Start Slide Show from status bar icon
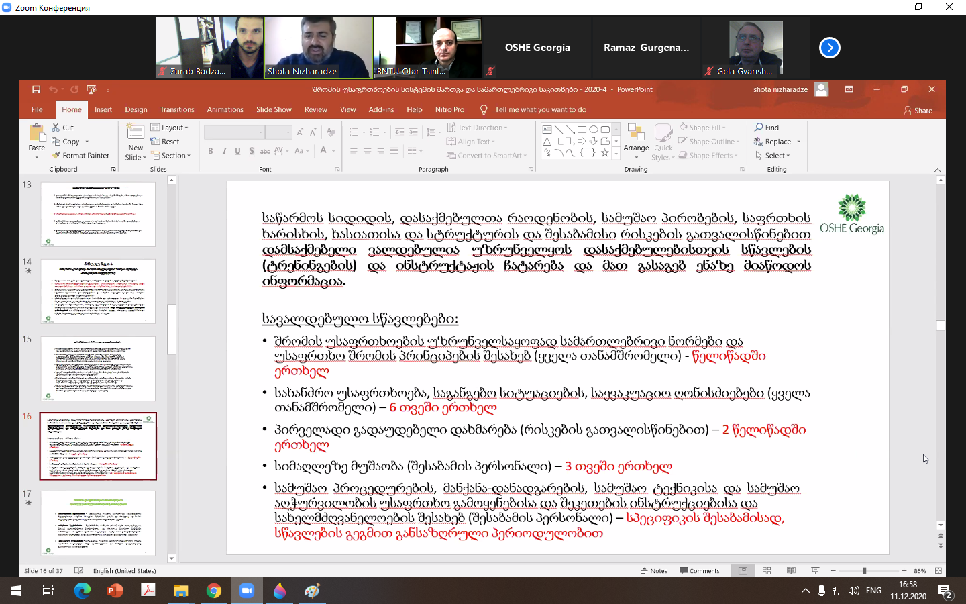The image size is (966, 604). [815, 571]
